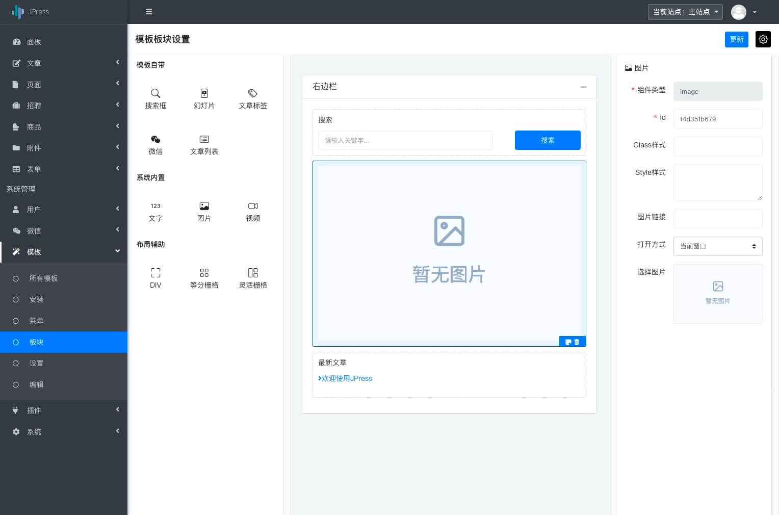Focus the 图片链接 input field
This screenshot has width=779, height=515.
[718, 219]
